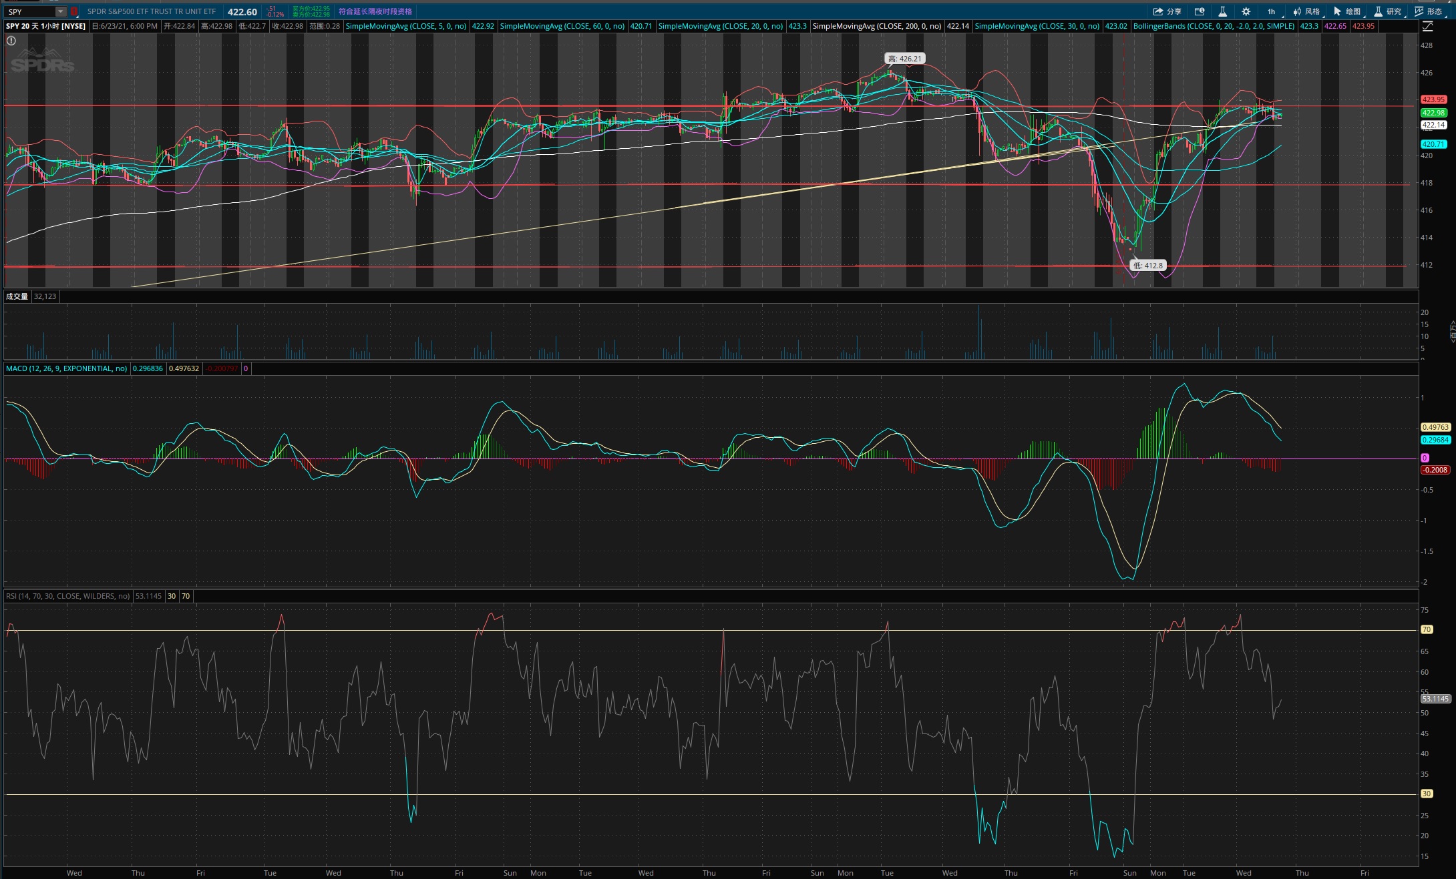Click the share arrow icon
The image size is (1456, 879).
1158,11
